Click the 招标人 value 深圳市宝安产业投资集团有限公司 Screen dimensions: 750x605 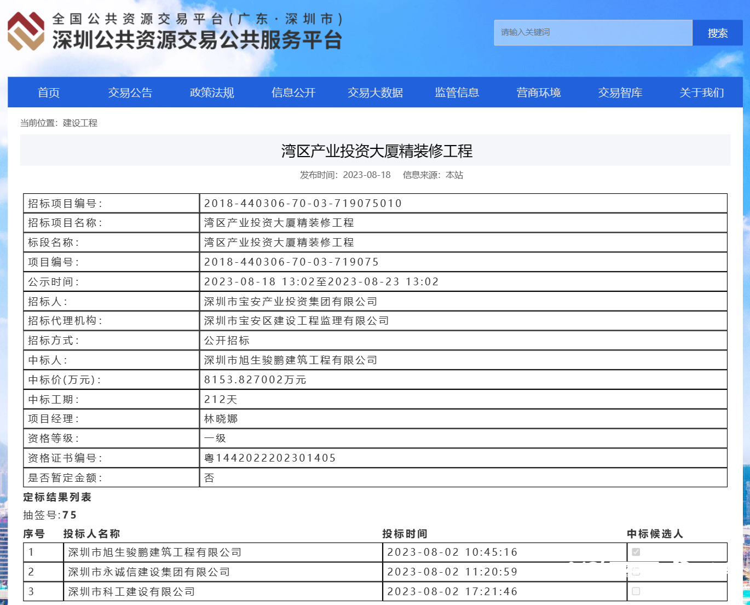pos(290,301)
